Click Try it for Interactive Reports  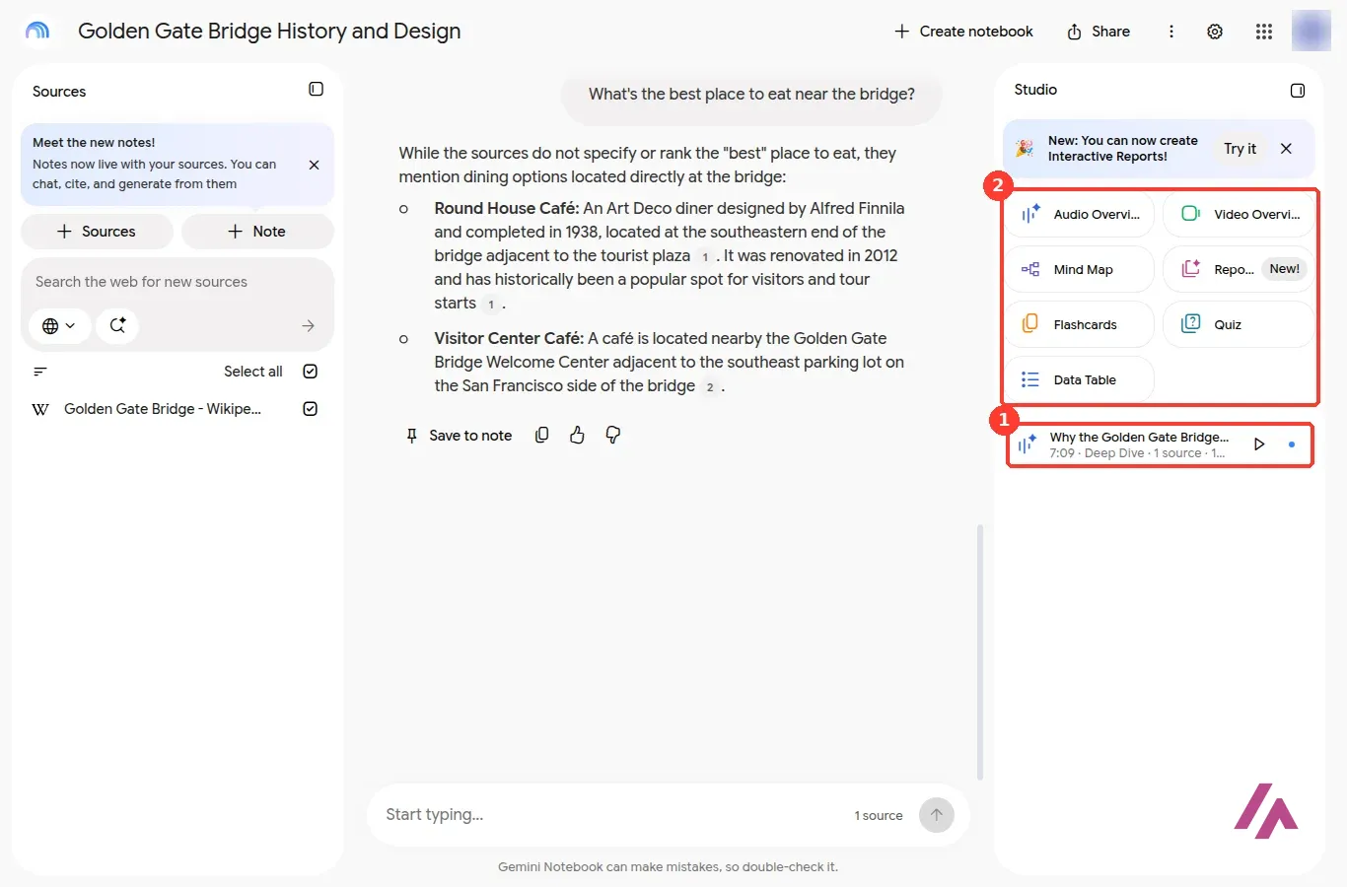coord(1240,149)
